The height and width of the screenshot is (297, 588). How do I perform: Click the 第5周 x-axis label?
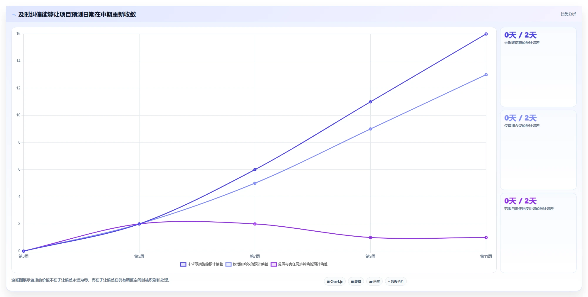pos(139,256)
